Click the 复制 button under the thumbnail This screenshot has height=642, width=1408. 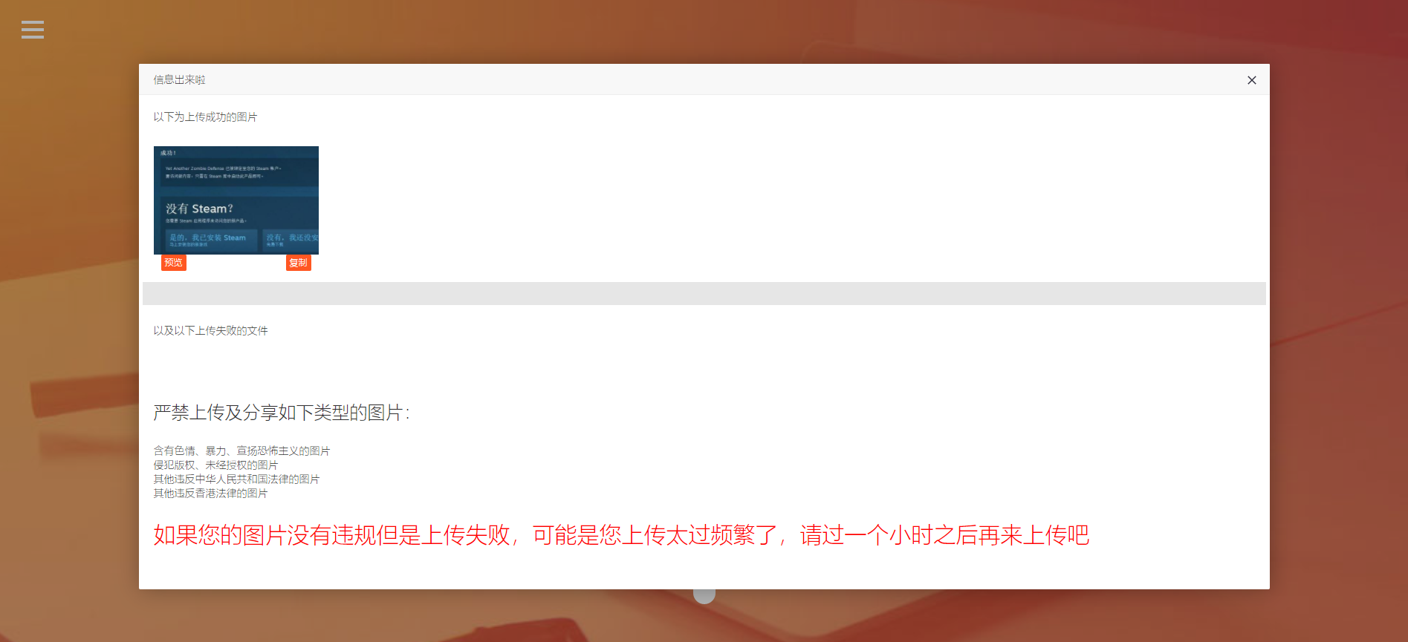pos(299,263)
